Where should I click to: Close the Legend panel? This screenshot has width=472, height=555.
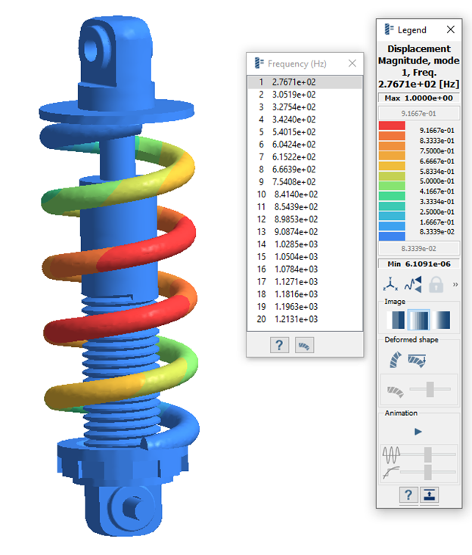(x=450, y=29)
